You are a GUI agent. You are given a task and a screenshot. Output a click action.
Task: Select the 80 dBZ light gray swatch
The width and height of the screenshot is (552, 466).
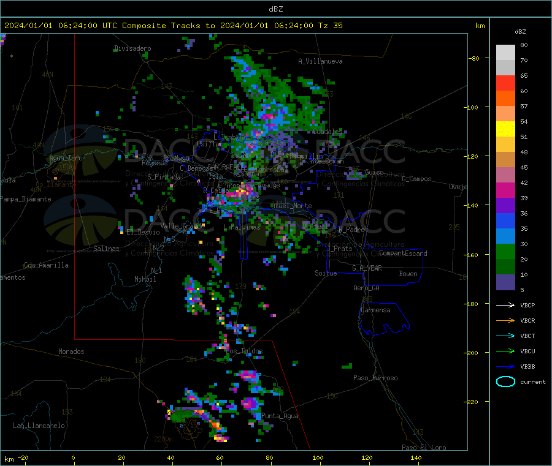pyautogui.click(x=505, y=53)
